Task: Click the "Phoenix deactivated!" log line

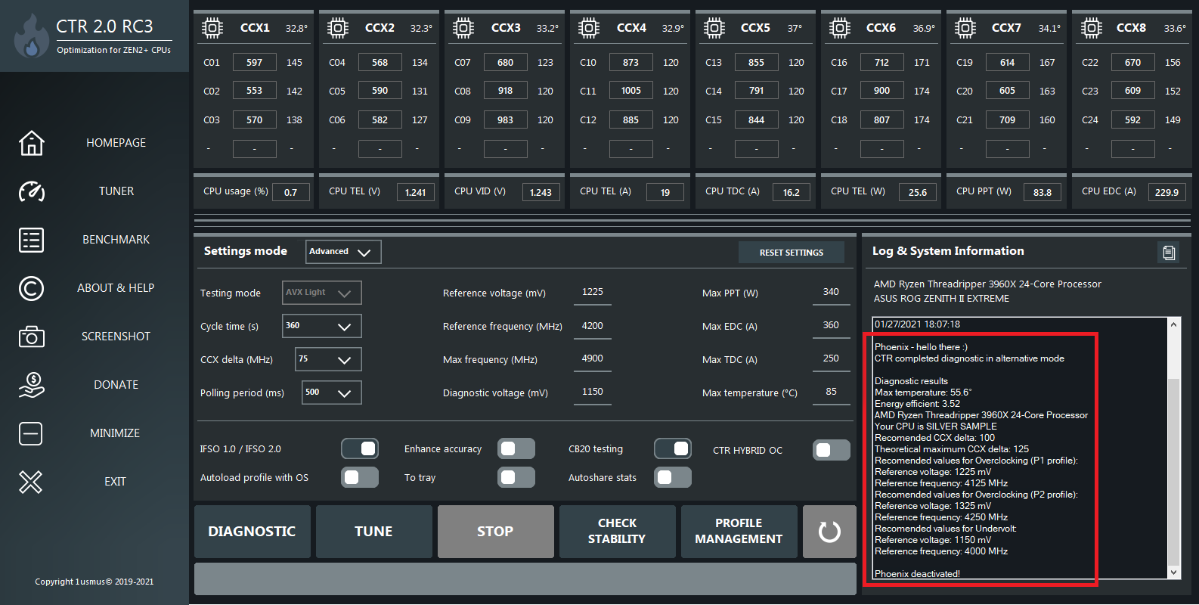Action: pos(917,574)
